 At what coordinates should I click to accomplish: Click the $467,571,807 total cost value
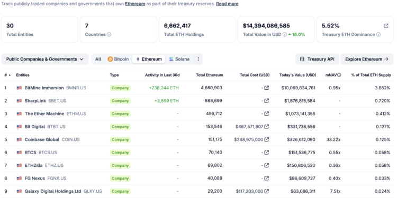[x=249, y=127]
